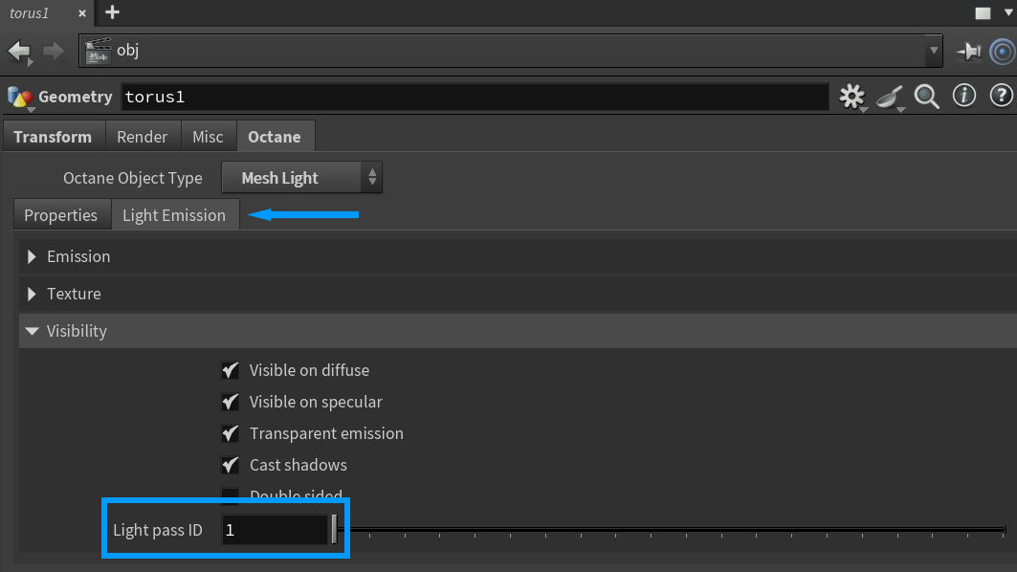
Task: Open the gear settings menu
Action: click(851, 96)
